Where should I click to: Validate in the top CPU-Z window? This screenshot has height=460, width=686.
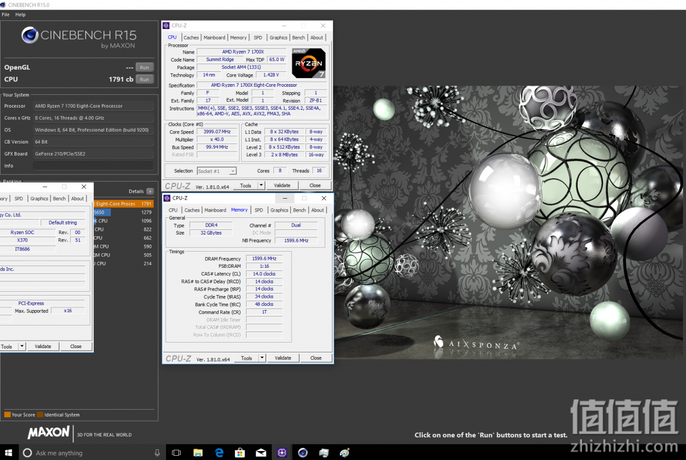(x=282, y=185)
